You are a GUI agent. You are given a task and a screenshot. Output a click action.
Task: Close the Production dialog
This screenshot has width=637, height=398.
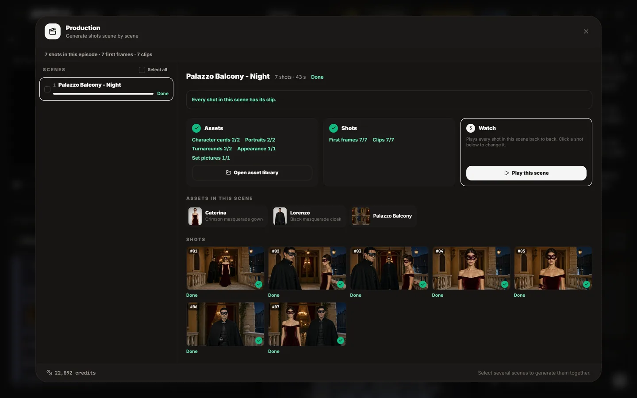click(586, 31)
